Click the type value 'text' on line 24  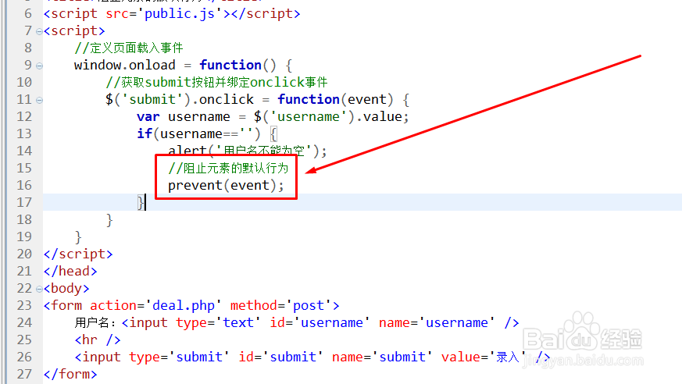pos(238,322)
